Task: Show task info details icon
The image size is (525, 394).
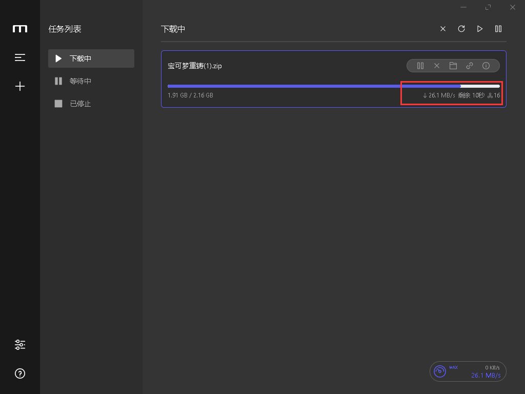Action: coord(486,66)
